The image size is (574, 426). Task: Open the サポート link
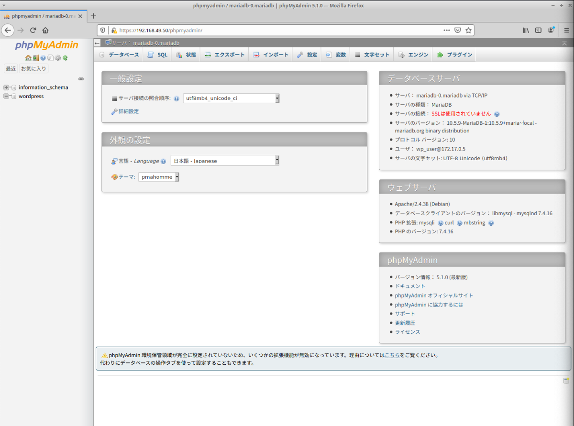coord(405,314)
